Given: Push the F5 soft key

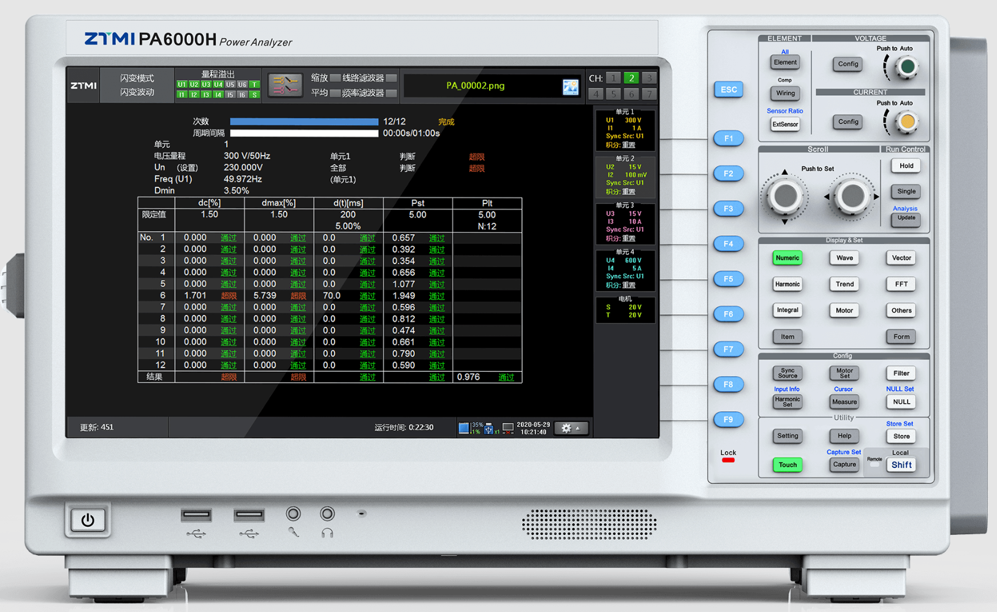Looking at the screenshot, I should click(x=729, y=279).
